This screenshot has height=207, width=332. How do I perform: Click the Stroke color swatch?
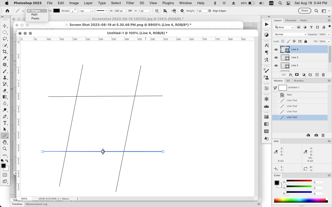pos(74,11)
